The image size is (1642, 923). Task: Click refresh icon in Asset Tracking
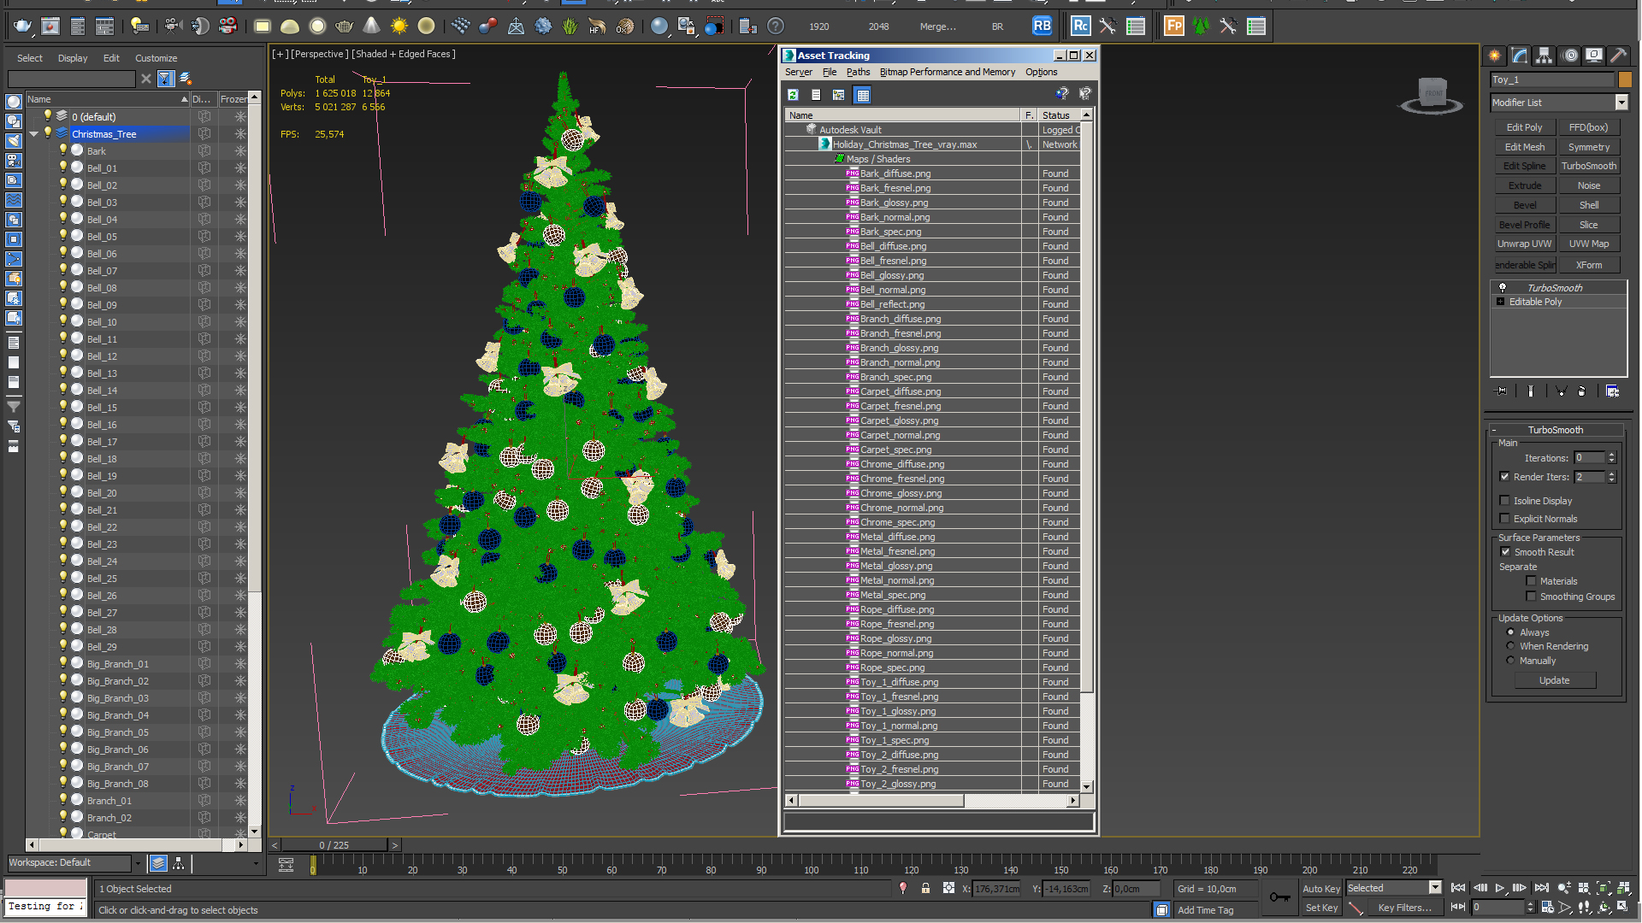[793, 95]
